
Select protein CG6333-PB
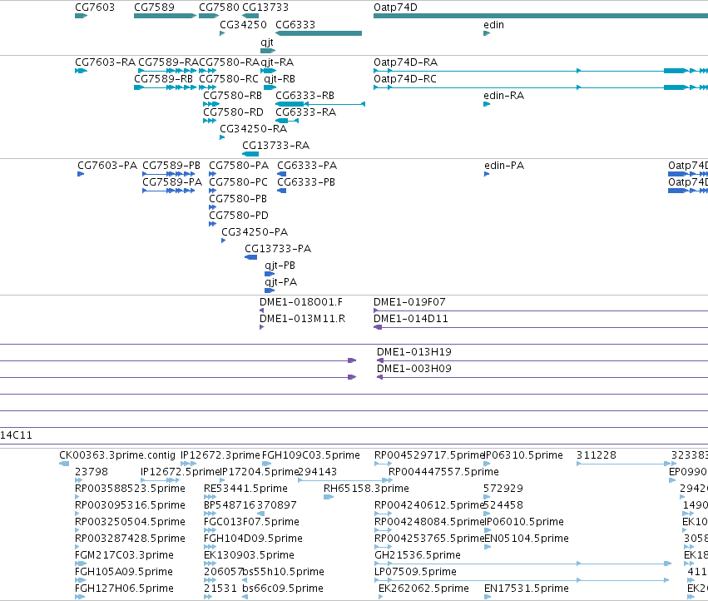(x=282, y=191)
